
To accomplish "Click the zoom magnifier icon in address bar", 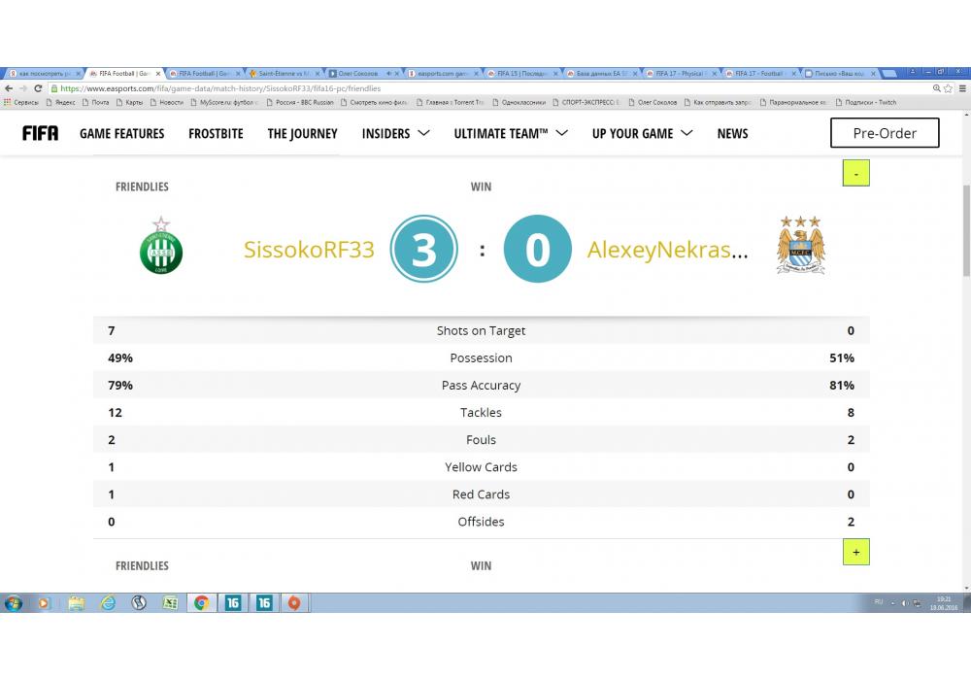I will 936,88.
